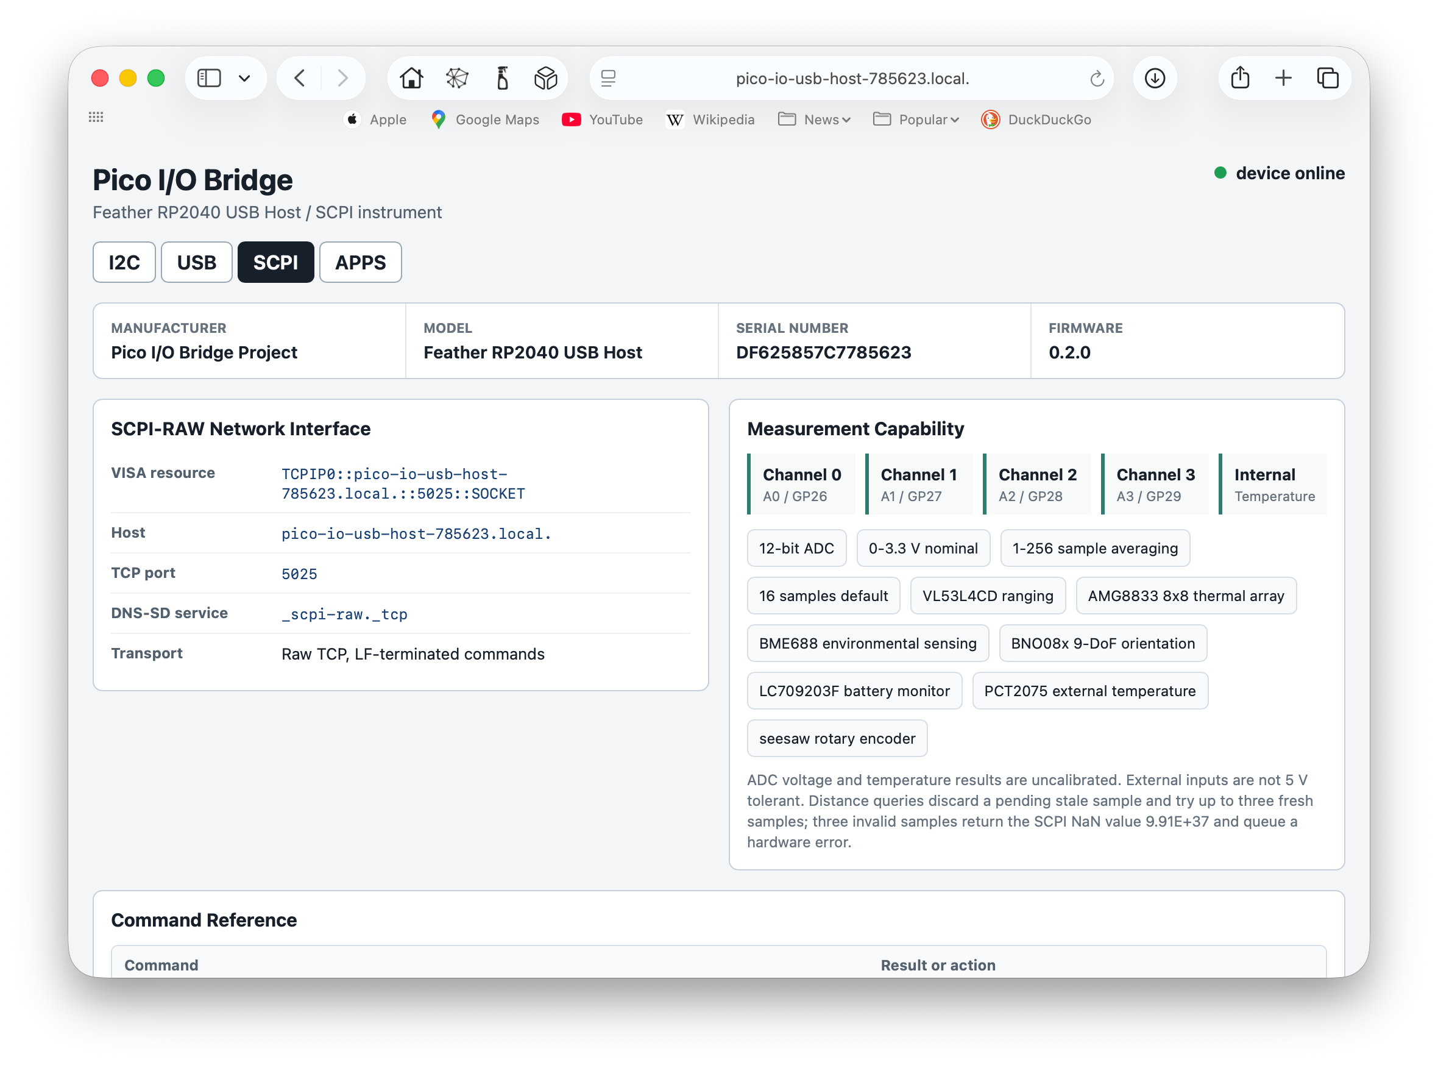1438x1068 pixels.
Task: Click the LC709203F battery monitor chip
Action: click(x=854, y=691)
